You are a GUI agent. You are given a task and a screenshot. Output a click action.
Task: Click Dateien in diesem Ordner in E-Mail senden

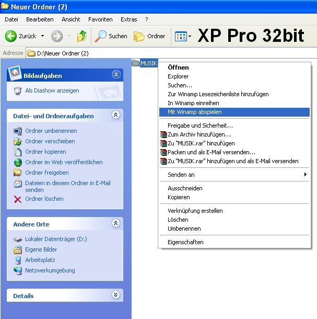tap(68, 186)
